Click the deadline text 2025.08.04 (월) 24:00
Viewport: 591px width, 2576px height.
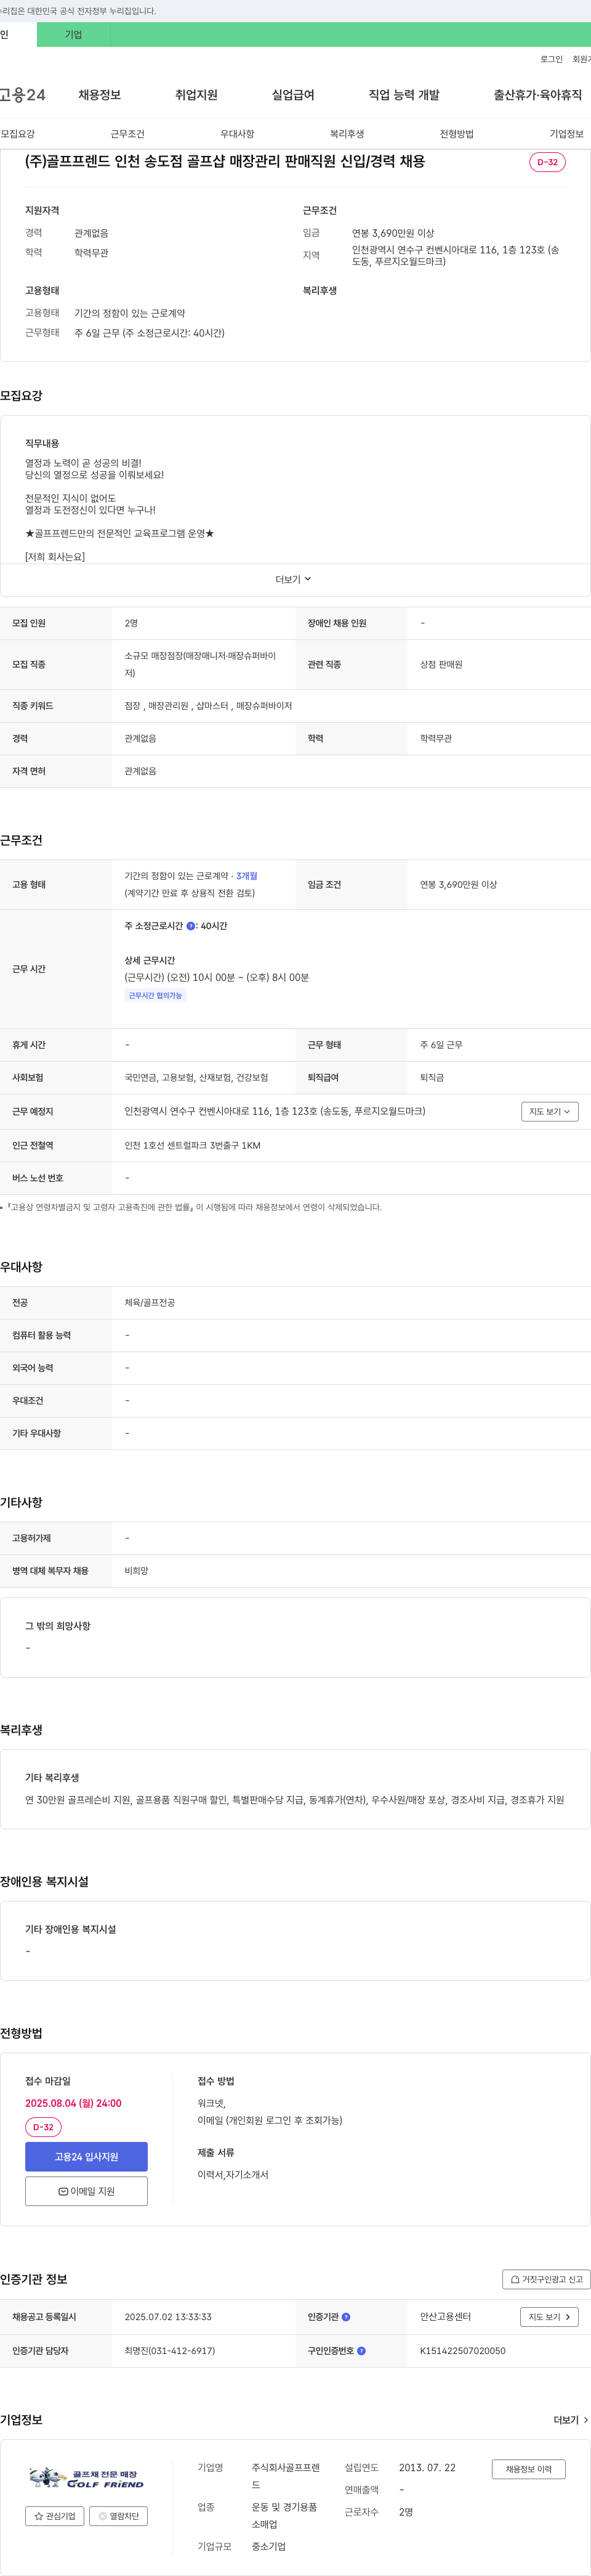click(x=74, y=2103)
